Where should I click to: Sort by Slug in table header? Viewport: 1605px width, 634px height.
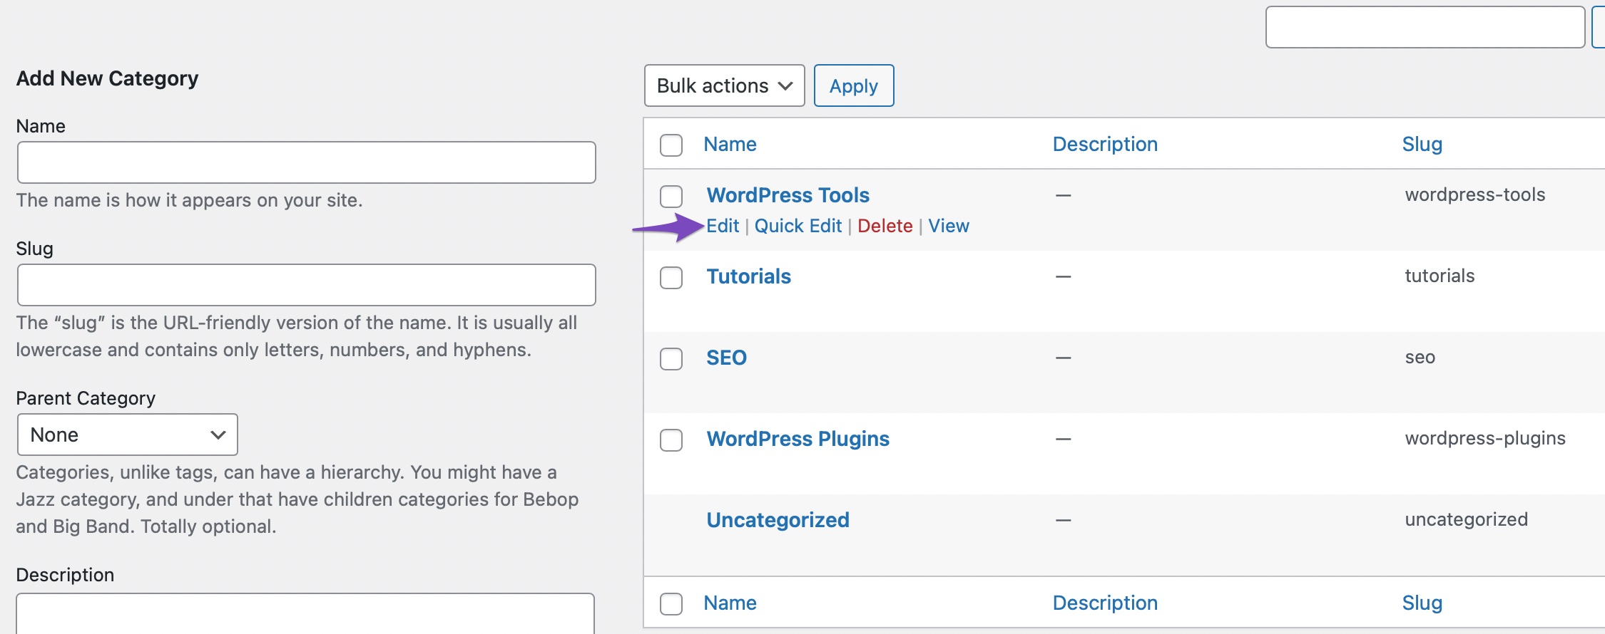click(1422, 144)
